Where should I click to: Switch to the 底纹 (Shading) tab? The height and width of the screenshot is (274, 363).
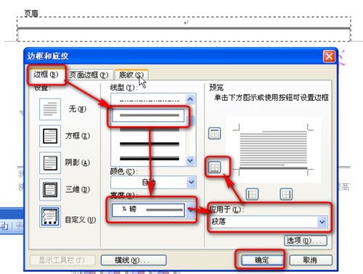pos(131,75)
